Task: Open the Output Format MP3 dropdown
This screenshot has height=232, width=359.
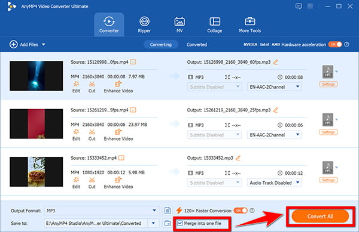Action: pyautogui.click(x=102, y=211)
